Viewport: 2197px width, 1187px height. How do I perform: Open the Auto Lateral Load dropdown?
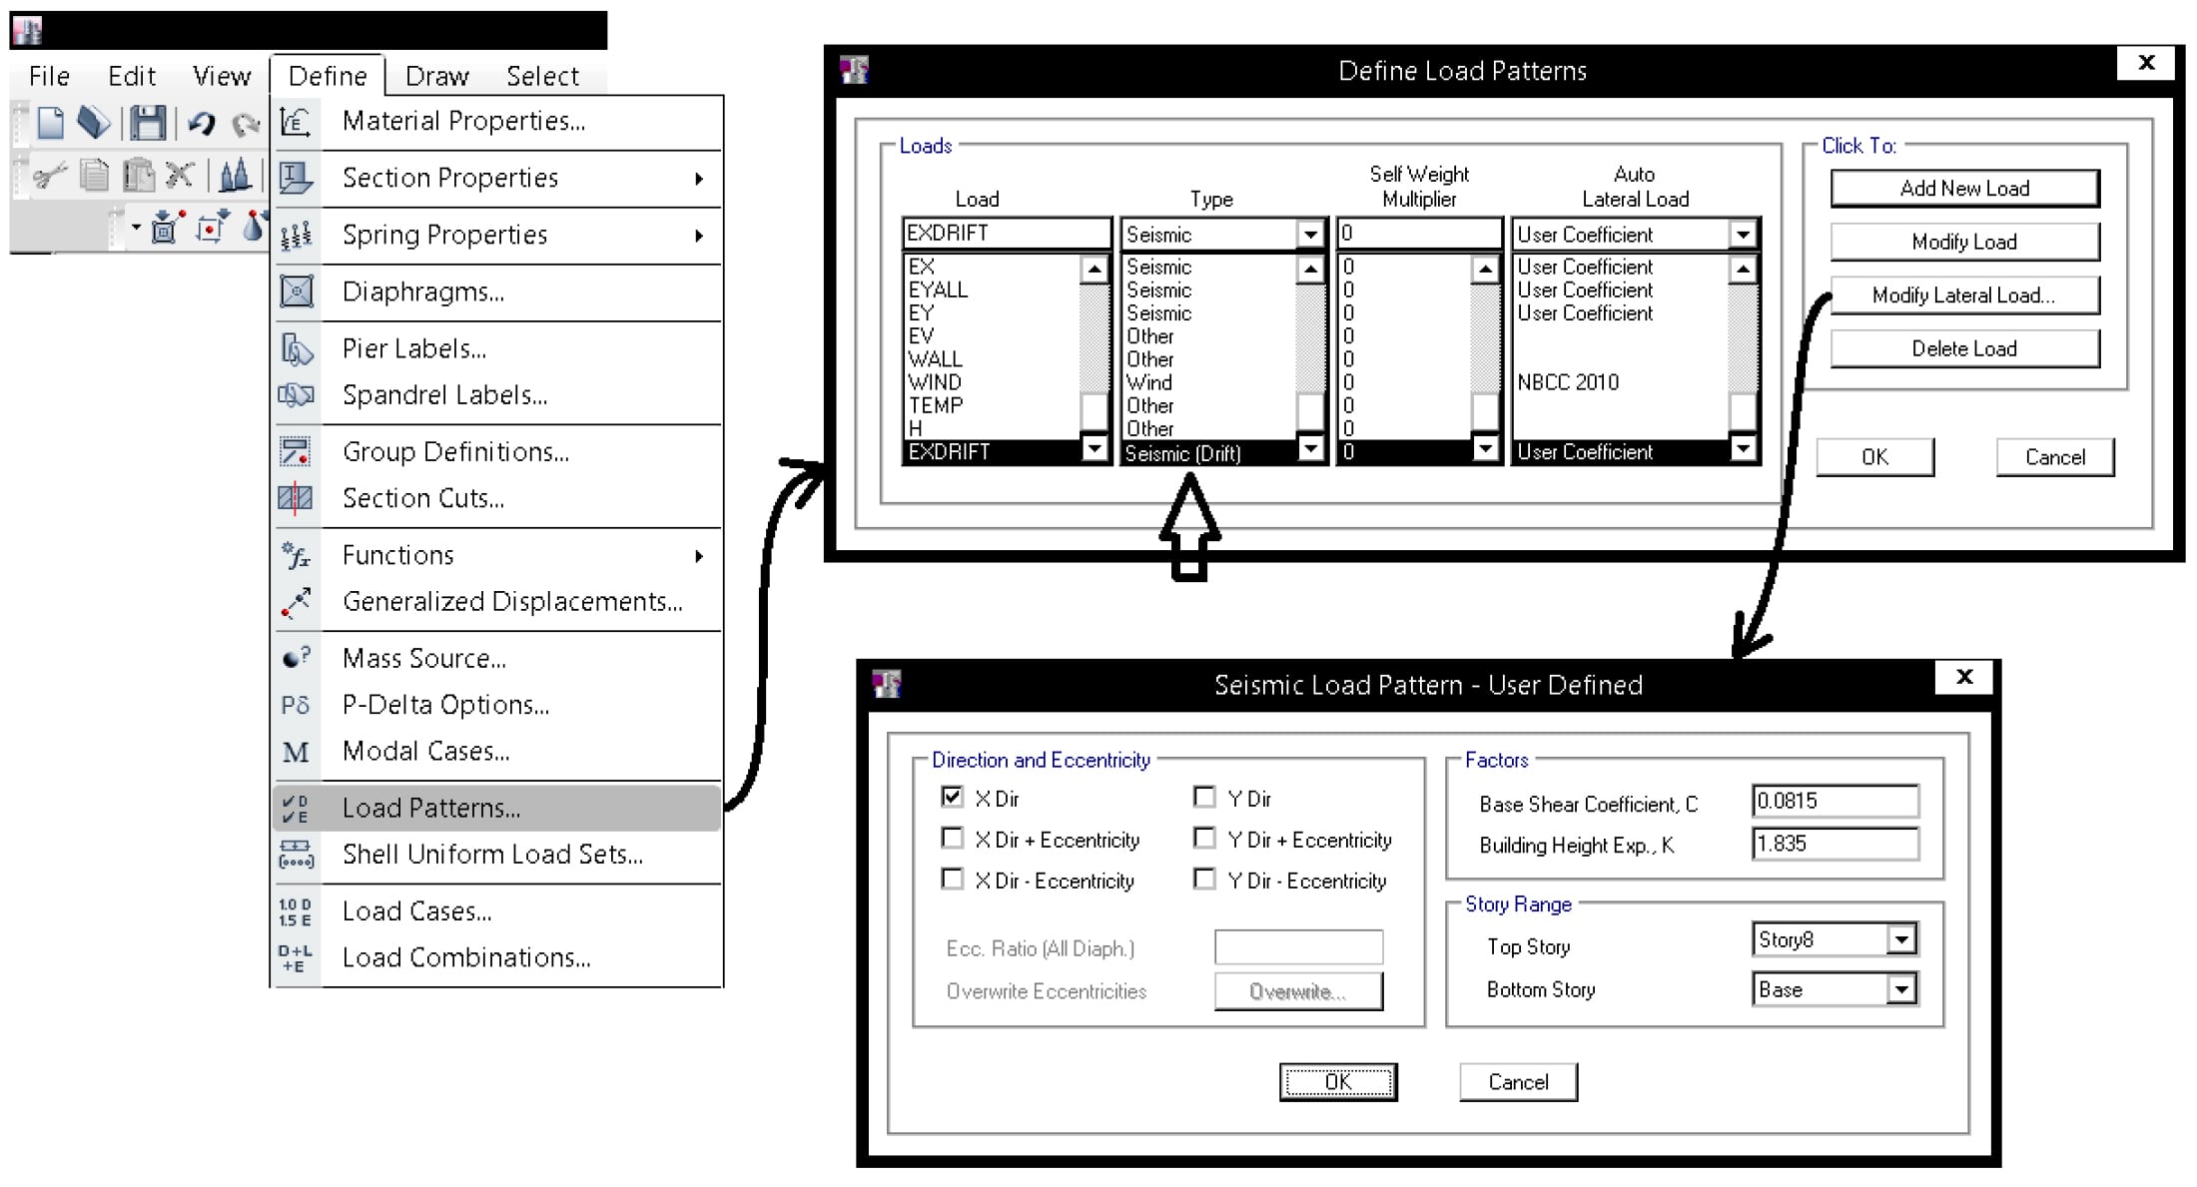pos(1743,234)
